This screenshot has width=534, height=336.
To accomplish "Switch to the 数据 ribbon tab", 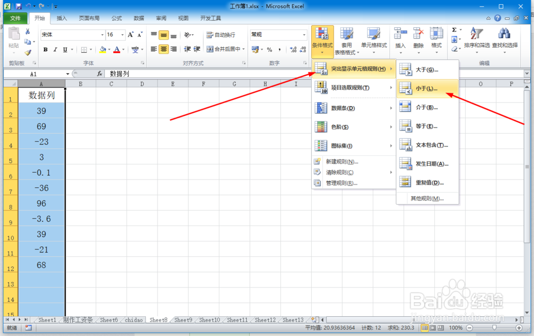I will (x=139, y=18).
